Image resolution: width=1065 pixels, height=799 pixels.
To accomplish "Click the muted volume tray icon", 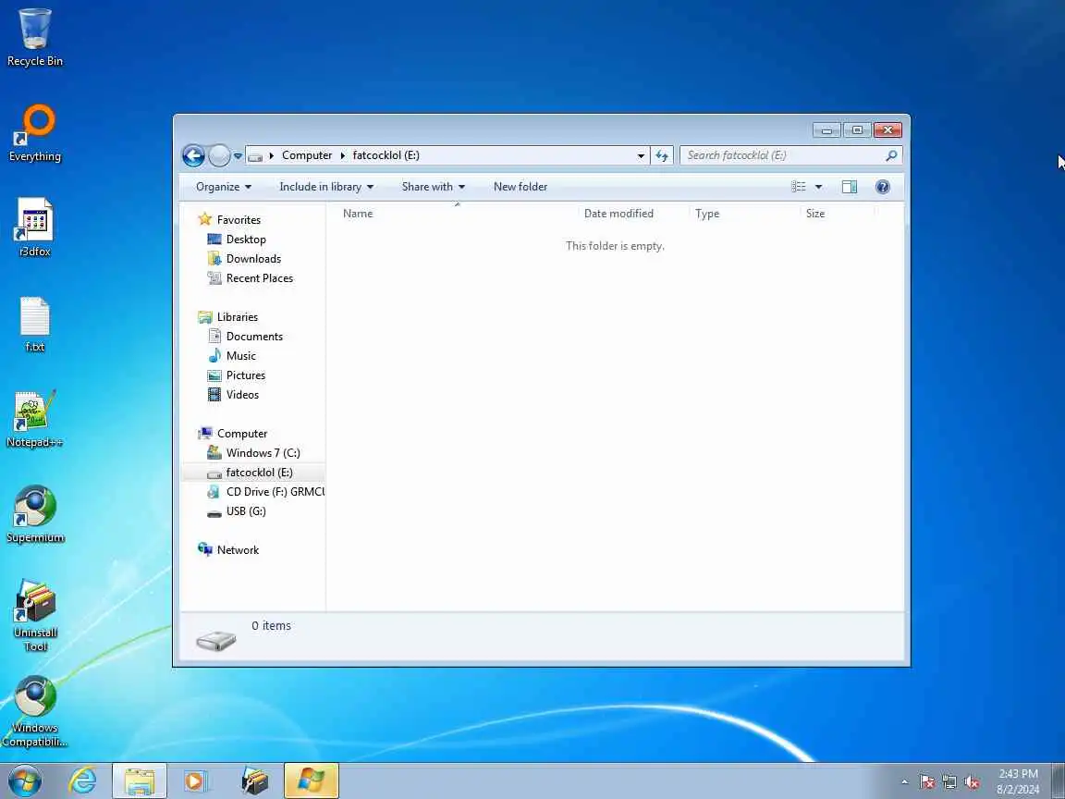I will [972, 782].
